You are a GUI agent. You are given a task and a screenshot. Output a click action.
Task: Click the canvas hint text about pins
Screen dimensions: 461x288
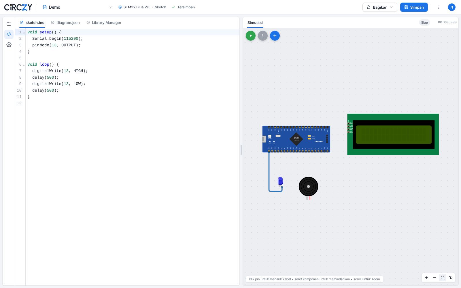pos(314,279)
